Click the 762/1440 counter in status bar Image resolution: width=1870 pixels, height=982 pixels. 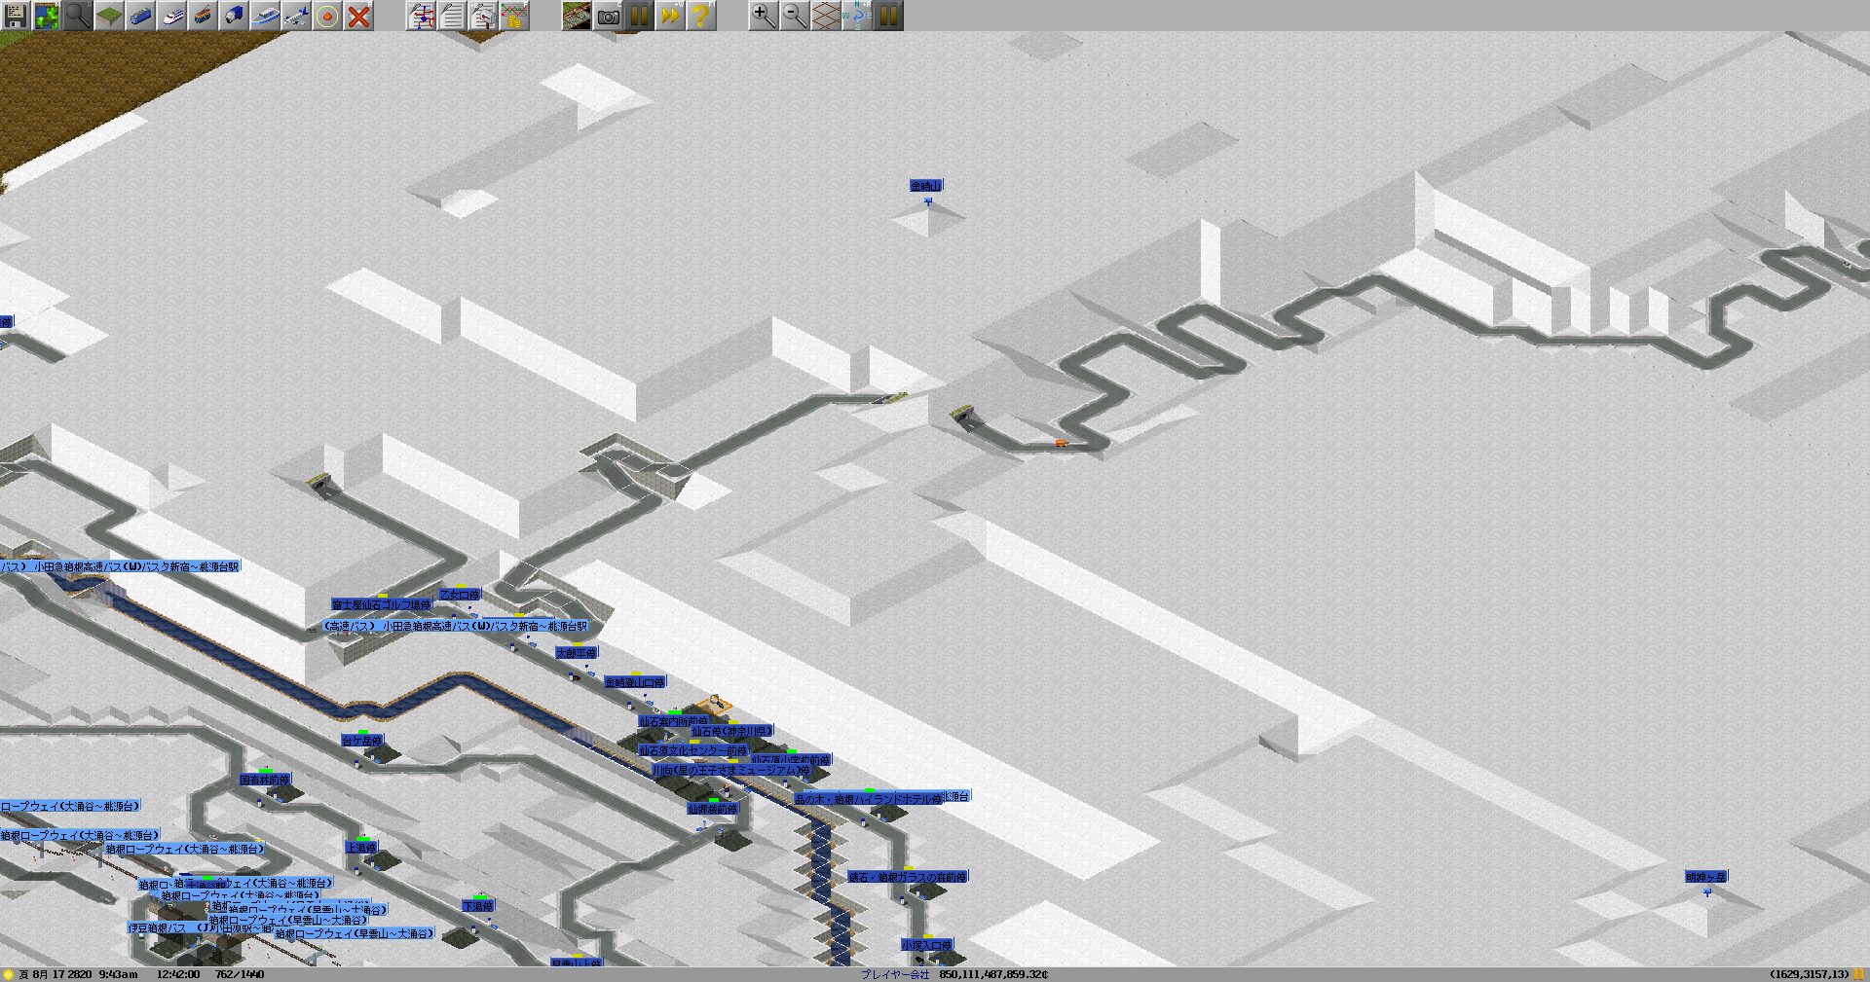click(x=240, y=974)
